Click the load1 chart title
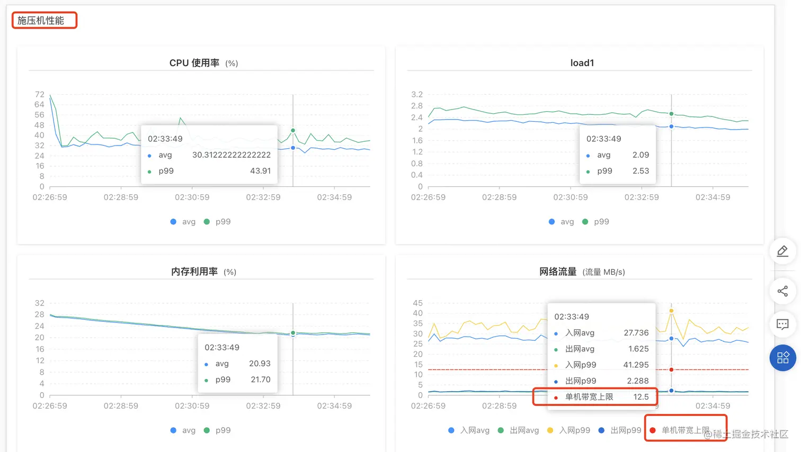 (x=582, y=63)
